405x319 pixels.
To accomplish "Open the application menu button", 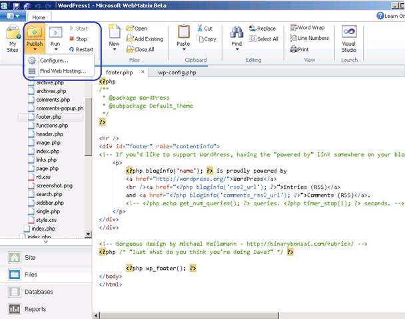I will pos(13,16).
